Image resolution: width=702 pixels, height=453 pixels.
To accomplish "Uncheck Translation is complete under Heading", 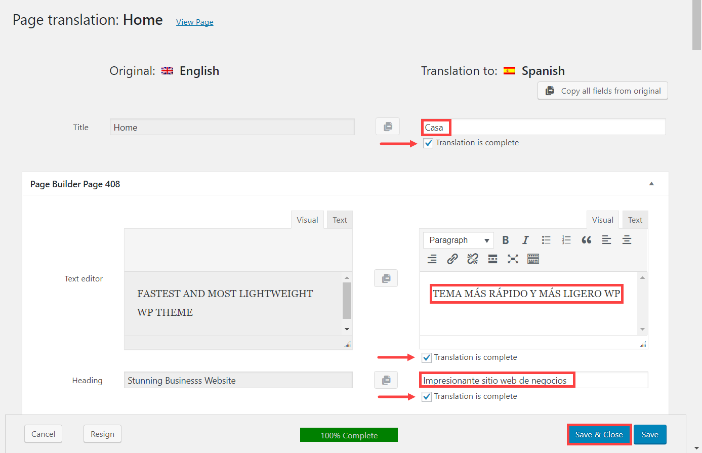I will [x=427, y=396].
